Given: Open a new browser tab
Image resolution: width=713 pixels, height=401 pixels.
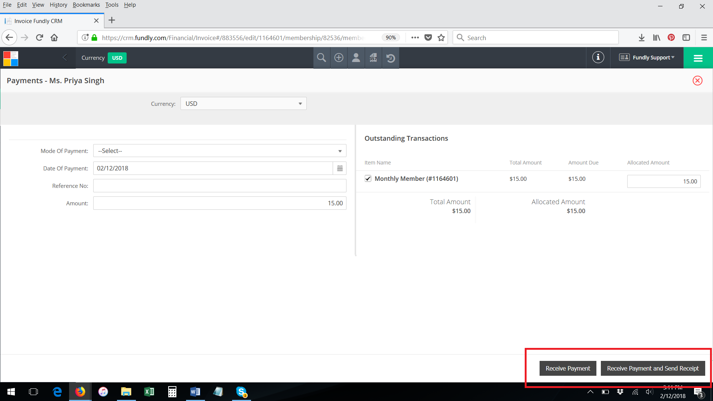Looking at the screenshot, I should coord(112,20).
